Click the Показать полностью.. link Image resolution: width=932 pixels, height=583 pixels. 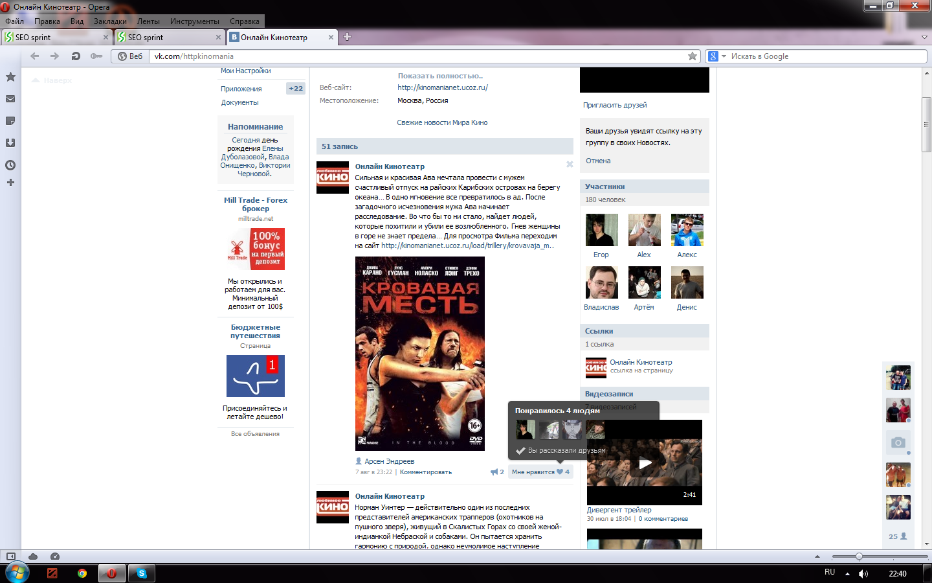pyautogui.click(x=440, y=76)
